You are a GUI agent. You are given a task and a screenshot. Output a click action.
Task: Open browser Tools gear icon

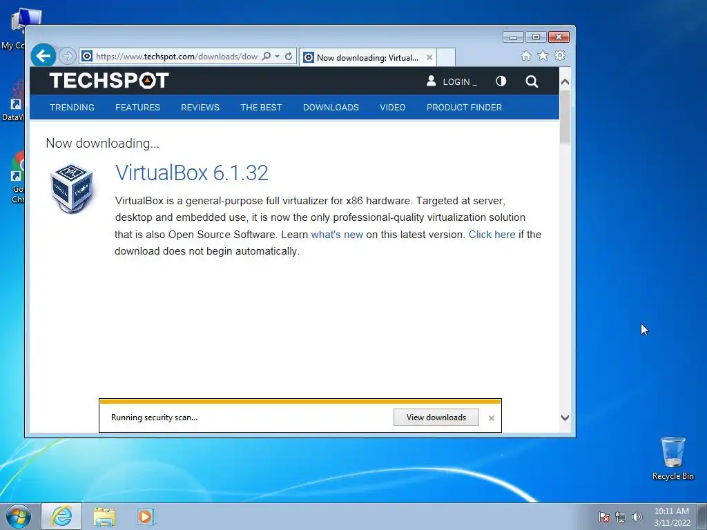click(x=560, y=55)
